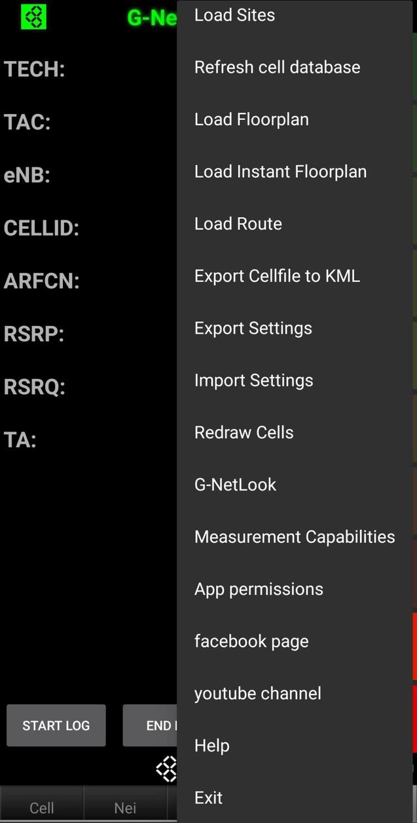
Task: Select "Export Cellfile to KML"
Action: tap(277, 275)
